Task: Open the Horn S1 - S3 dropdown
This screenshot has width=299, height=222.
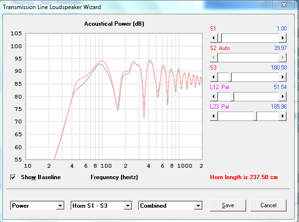Action: point(128,206)
